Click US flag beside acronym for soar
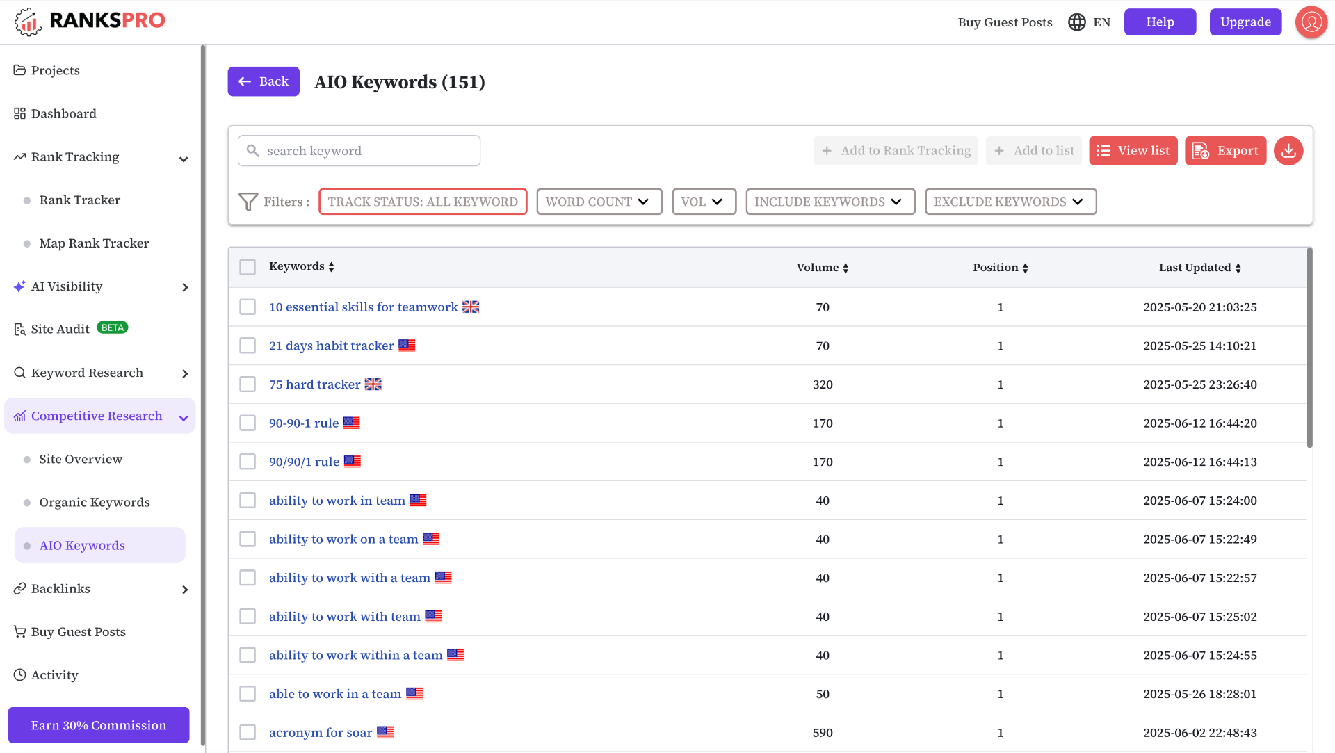 [x=385, y=733]
